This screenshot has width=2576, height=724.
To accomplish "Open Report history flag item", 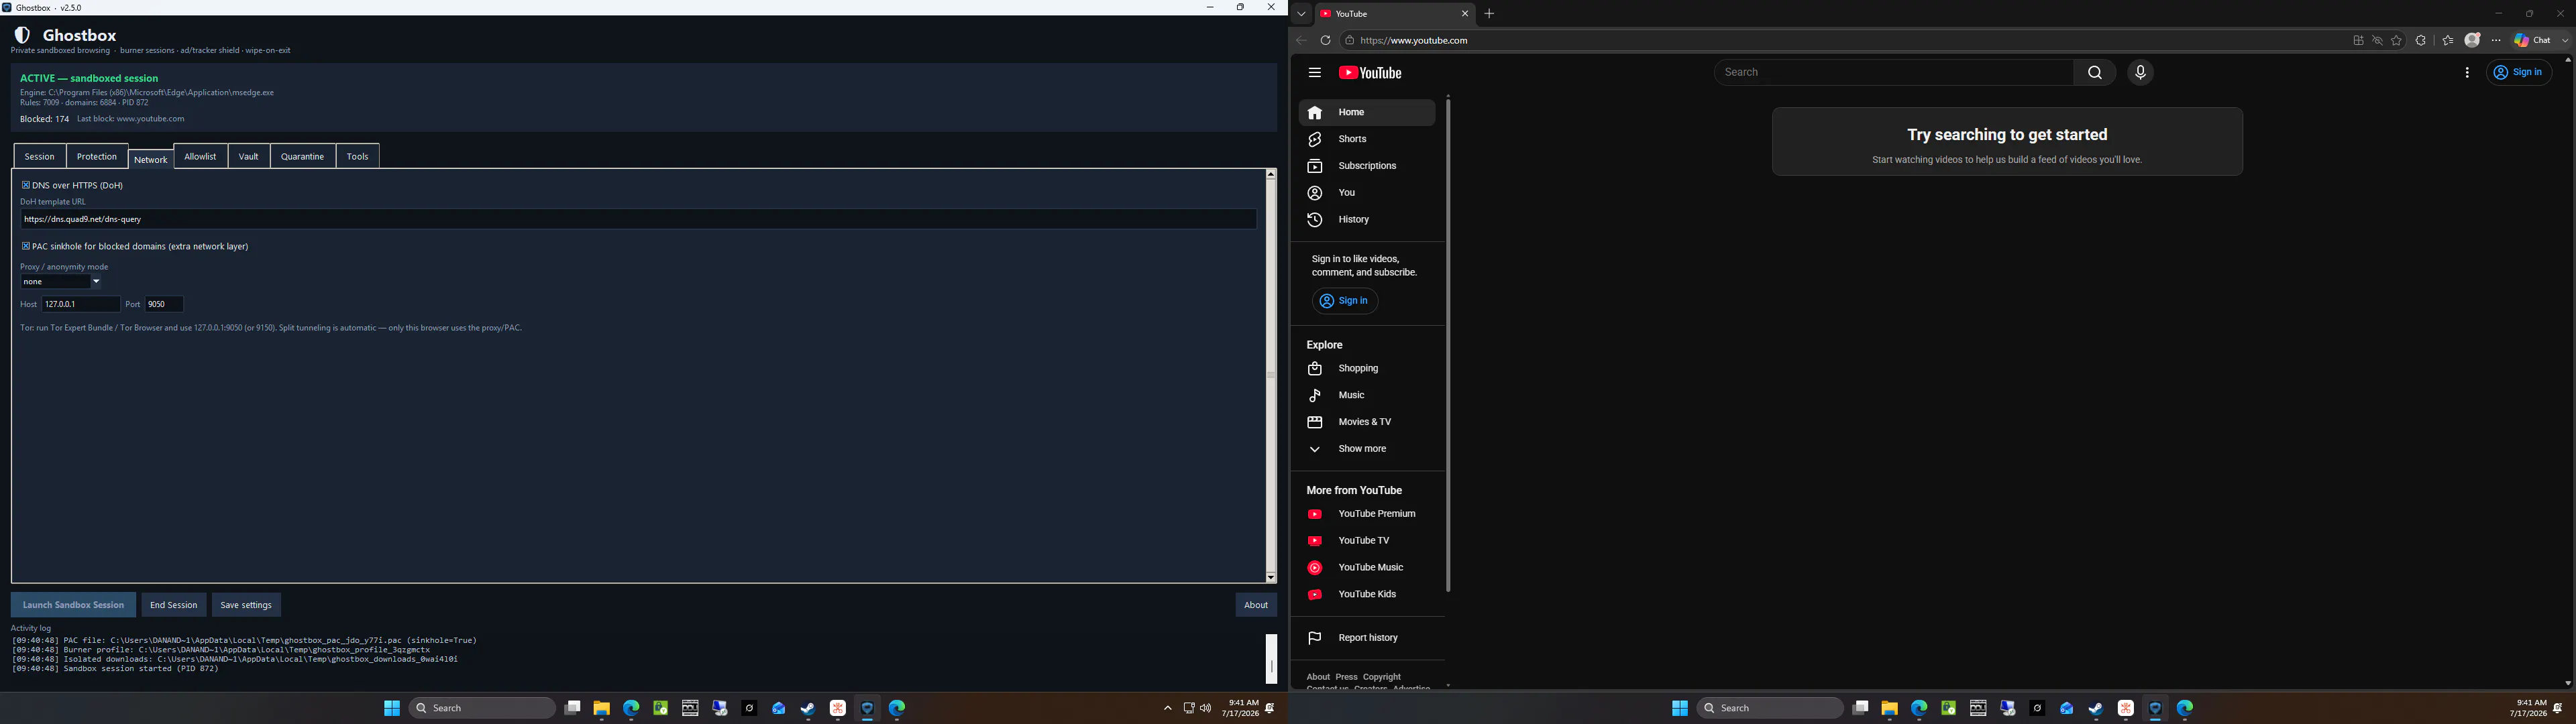I will [x=1366, y=638].
